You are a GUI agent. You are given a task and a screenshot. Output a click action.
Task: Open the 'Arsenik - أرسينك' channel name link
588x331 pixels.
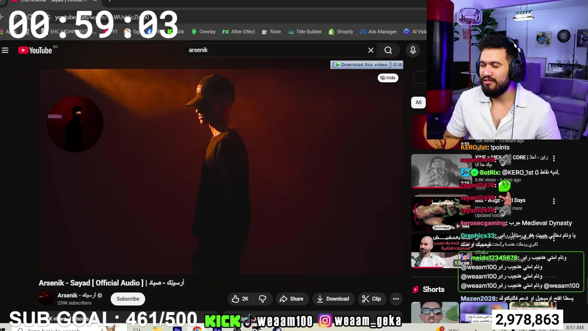click(x=76, y=295)
